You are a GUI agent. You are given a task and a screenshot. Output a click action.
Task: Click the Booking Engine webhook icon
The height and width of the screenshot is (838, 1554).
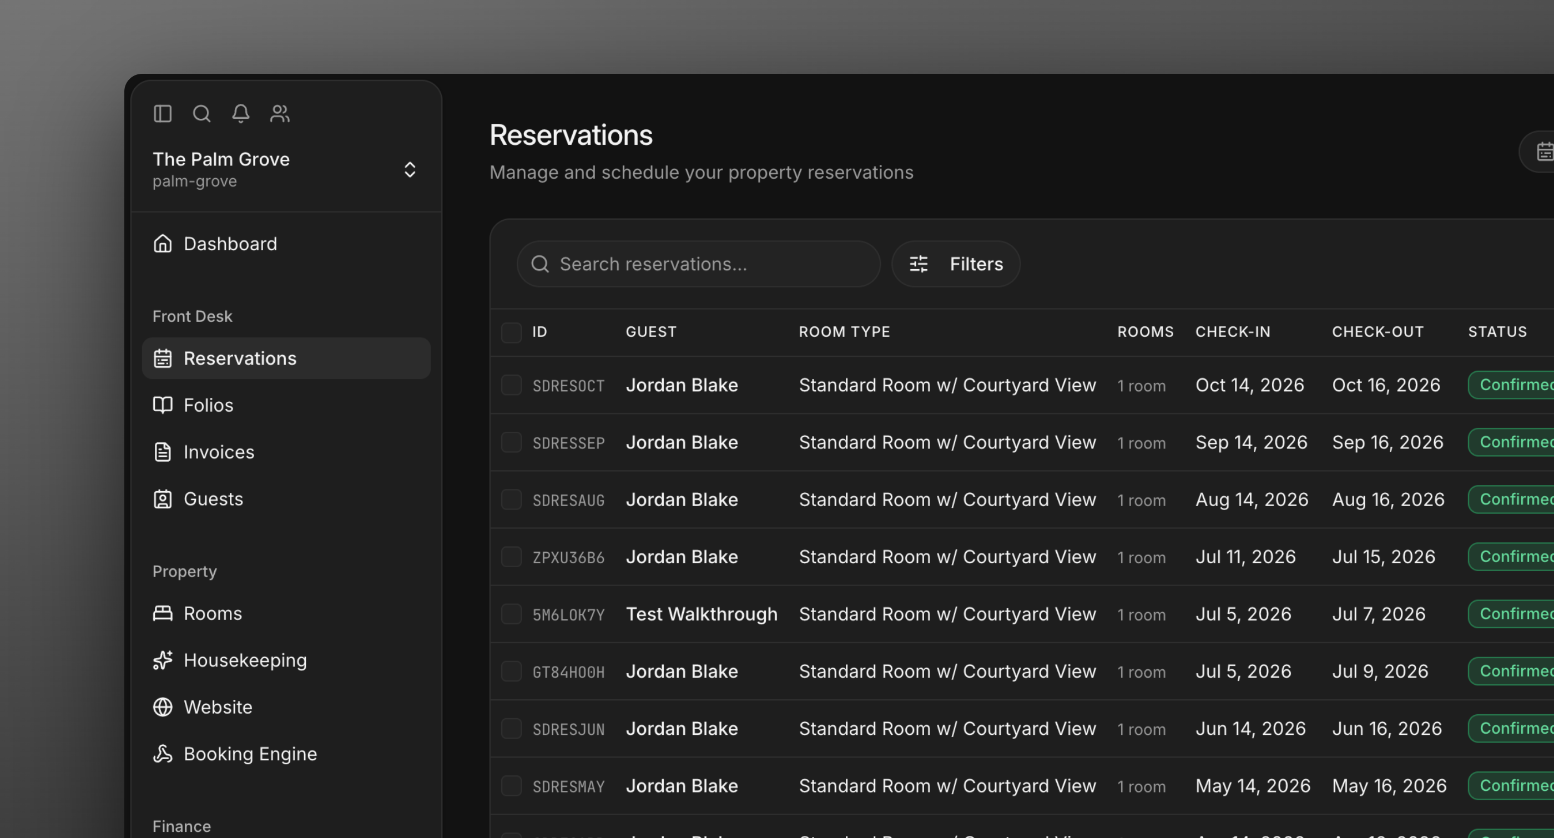[x=162, y=754]
